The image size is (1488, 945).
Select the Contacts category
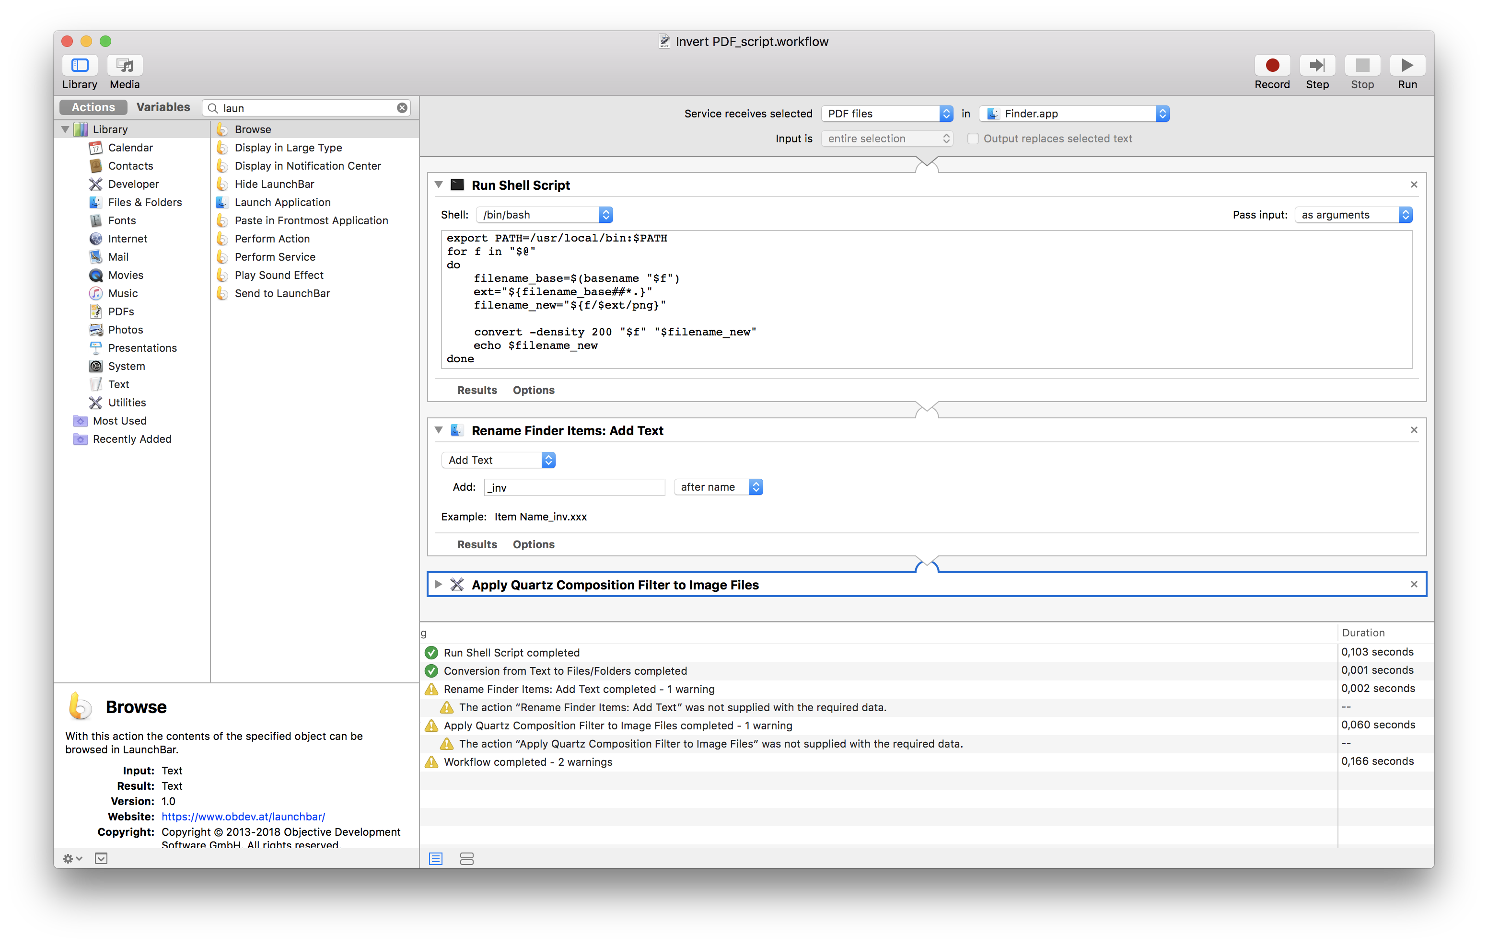tap(130, 165)
